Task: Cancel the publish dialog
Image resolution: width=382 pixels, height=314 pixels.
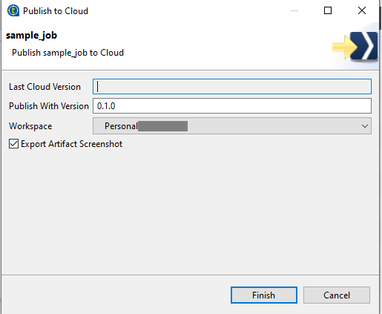Action: click(x=337, y=295)
